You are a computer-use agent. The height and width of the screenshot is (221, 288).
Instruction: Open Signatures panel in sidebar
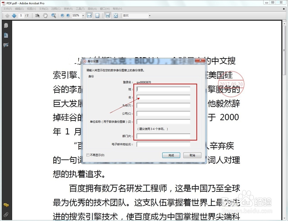pyautogui.click(x=6, y=45)
